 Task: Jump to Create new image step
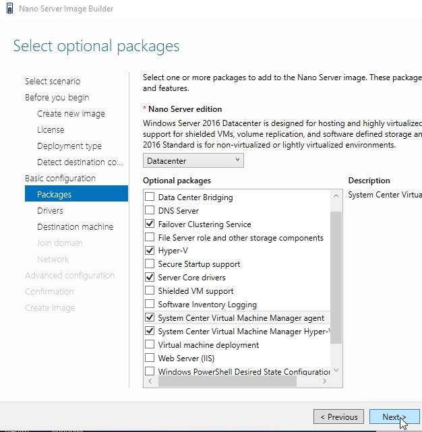(x=71, y=114)
